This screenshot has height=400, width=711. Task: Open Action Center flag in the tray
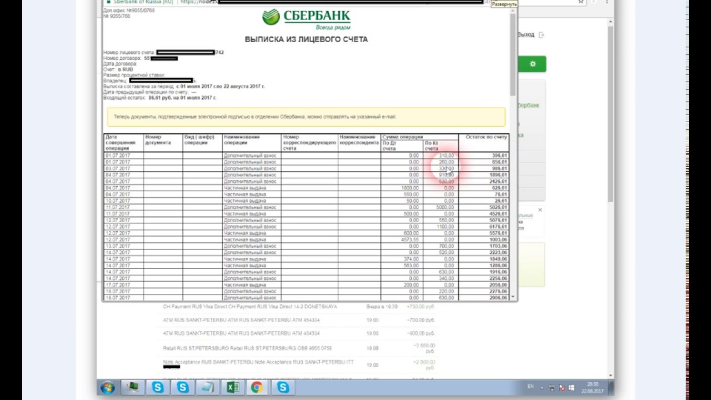562,387
